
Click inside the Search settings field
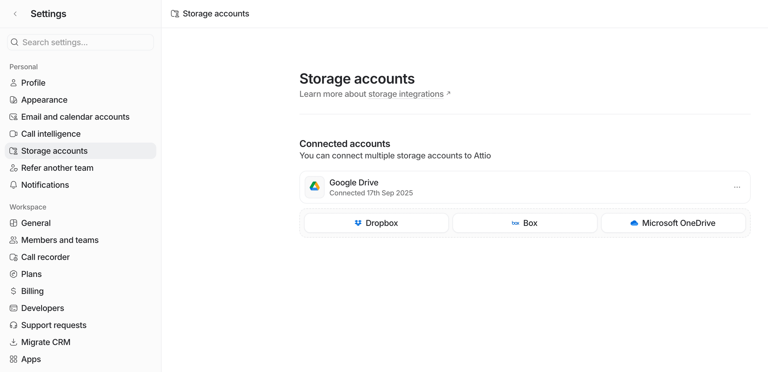point(81,42)
